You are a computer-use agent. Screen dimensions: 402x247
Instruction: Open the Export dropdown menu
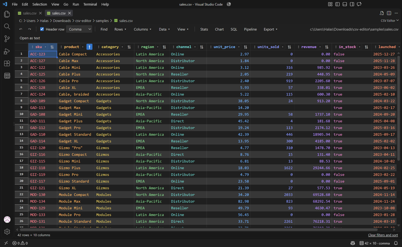pos(271,29)
